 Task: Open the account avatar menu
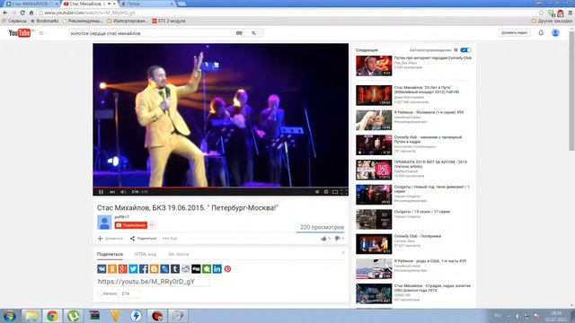pyautogui.click(x=555, y=33)
